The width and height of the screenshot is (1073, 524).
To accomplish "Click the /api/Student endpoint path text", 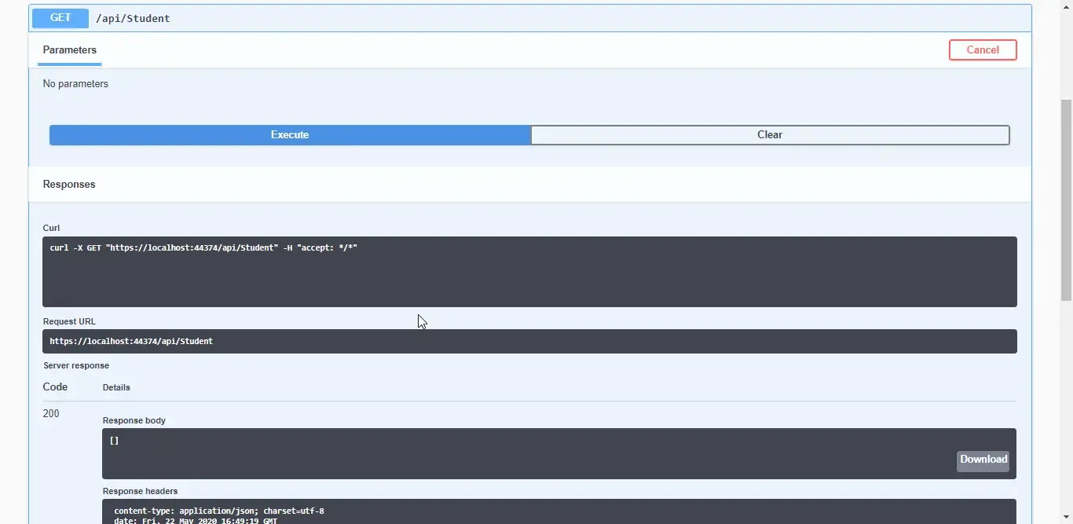I will point(133,17).
